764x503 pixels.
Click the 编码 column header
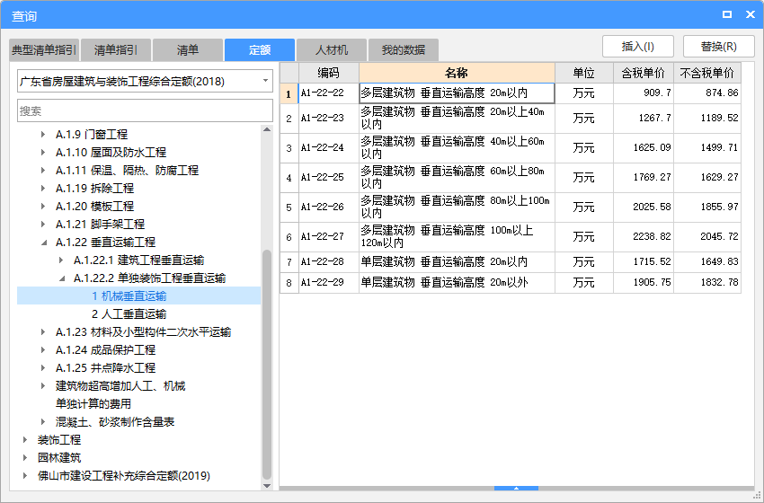pos(328,73)
